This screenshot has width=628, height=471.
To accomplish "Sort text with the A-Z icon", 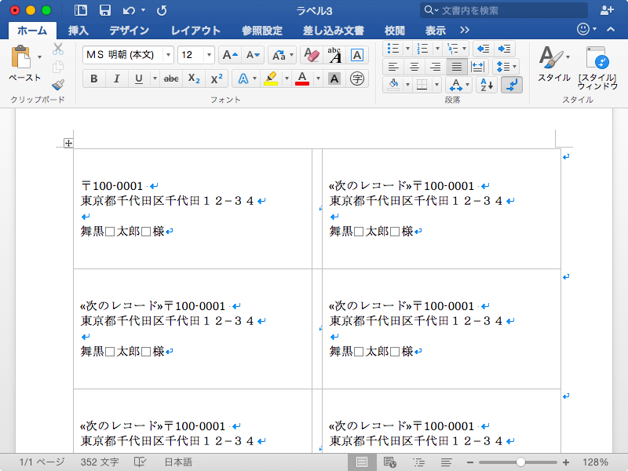I will pyautogui.click(x=487, y=85).
